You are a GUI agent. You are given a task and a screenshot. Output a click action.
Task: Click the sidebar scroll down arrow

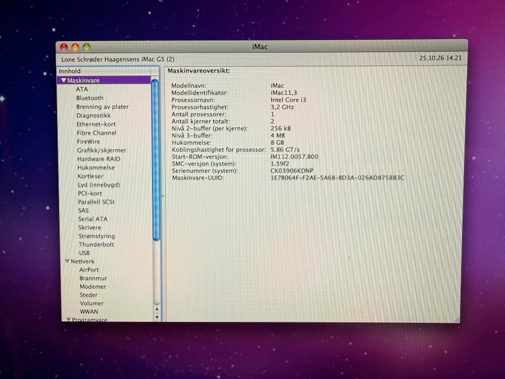pyautogui.click(x=157, y=317)
